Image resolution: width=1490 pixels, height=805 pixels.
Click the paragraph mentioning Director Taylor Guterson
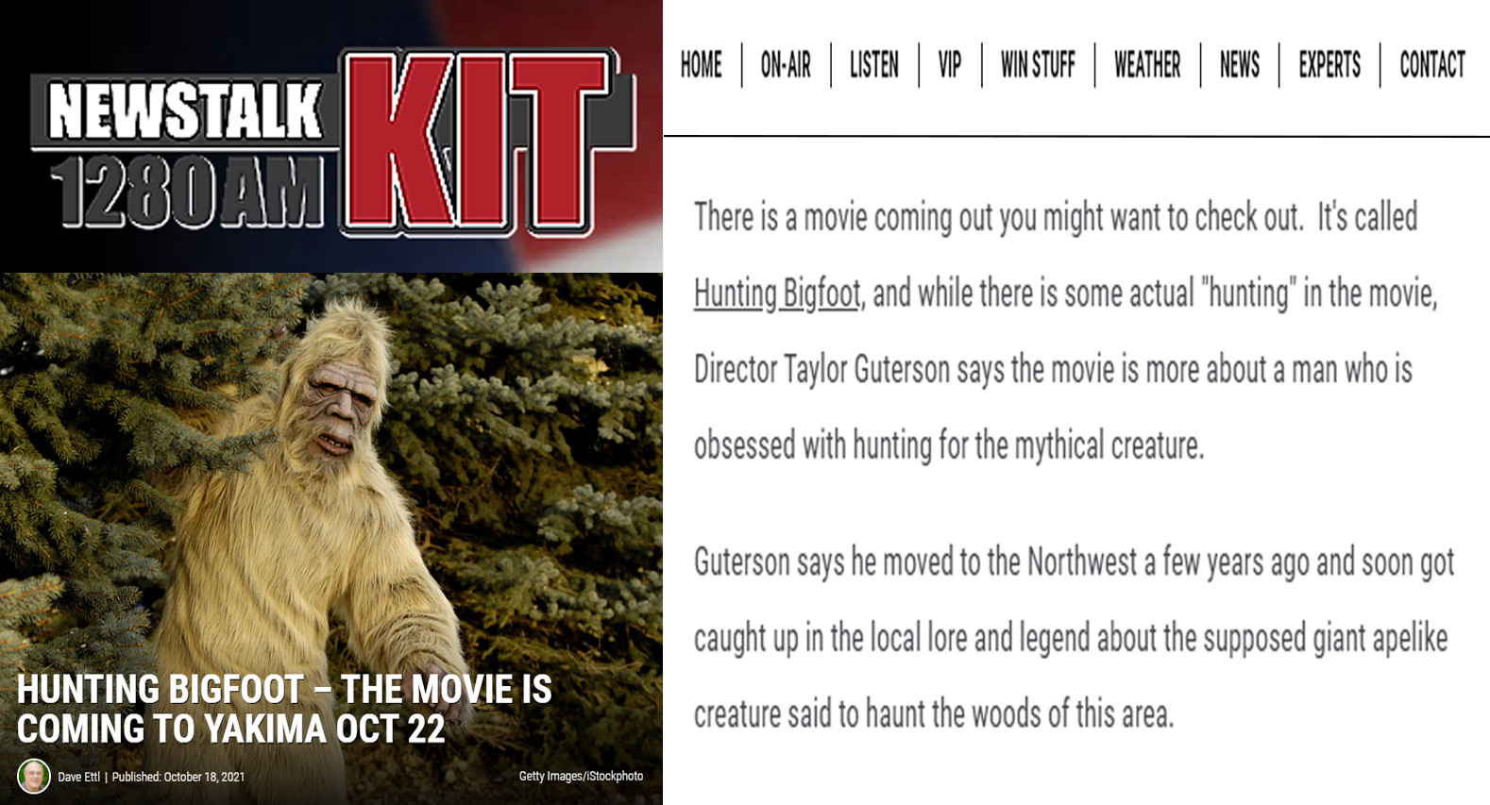click(x=1065, y=331)
